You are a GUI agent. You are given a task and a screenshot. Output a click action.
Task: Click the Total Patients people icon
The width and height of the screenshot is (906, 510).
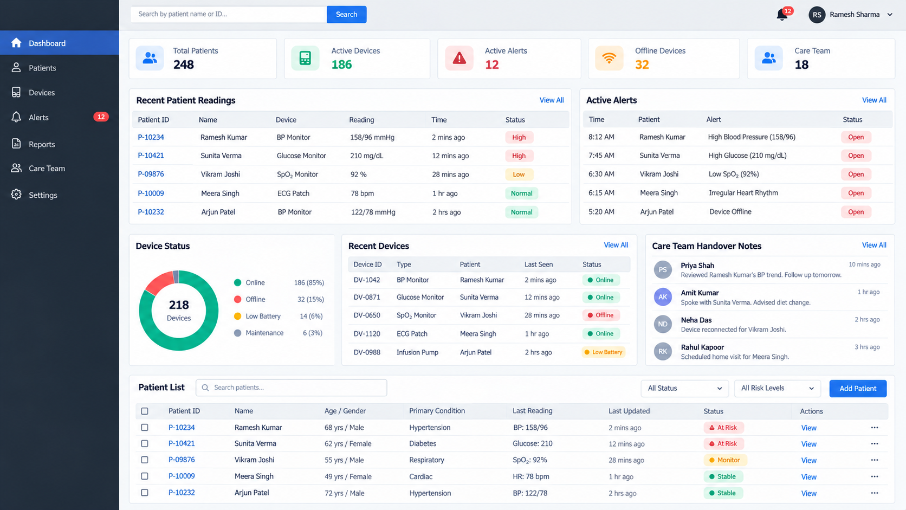[150, 58]
